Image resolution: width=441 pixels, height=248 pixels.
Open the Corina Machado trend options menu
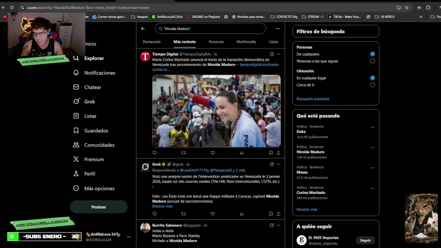372,188
